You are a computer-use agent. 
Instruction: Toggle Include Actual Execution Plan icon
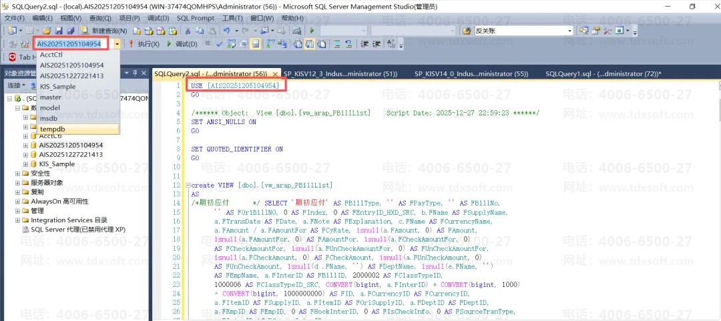pos(271,43)
